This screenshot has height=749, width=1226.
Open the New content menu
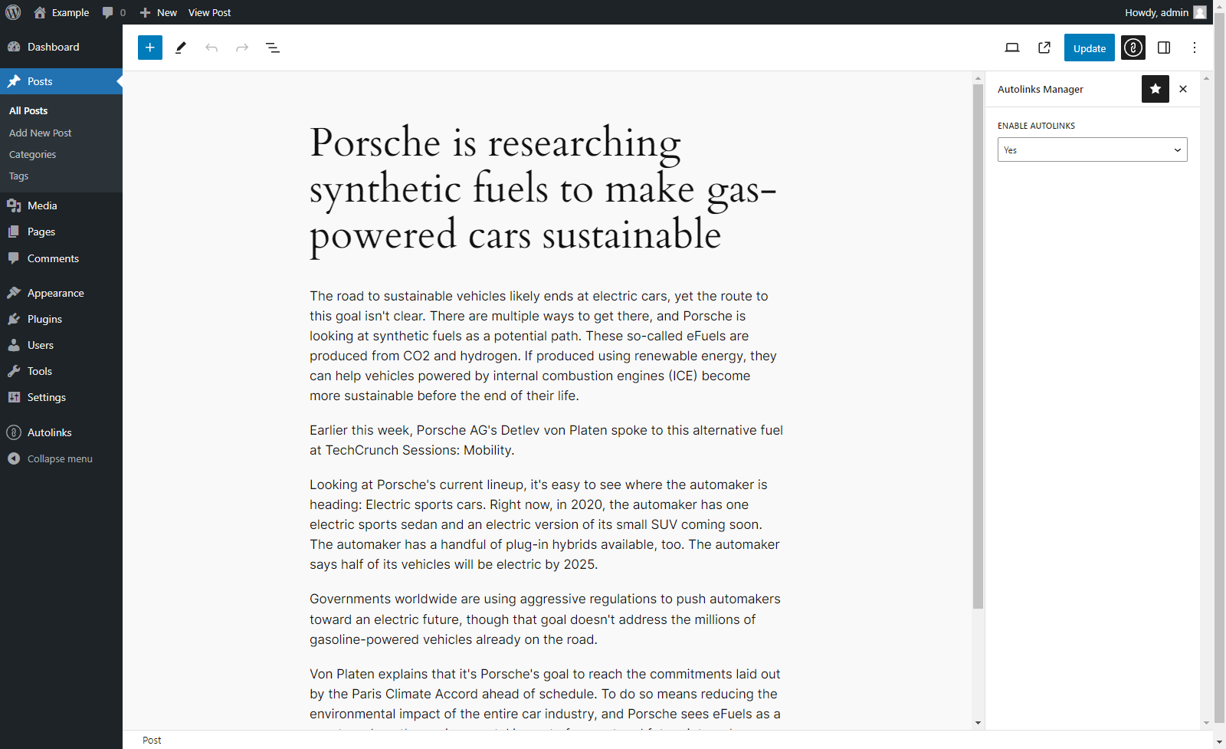point(158,12)
